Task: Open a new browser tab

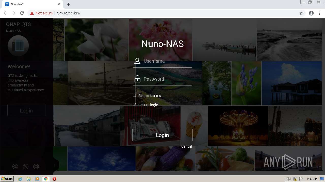Action: click(69, 4)
